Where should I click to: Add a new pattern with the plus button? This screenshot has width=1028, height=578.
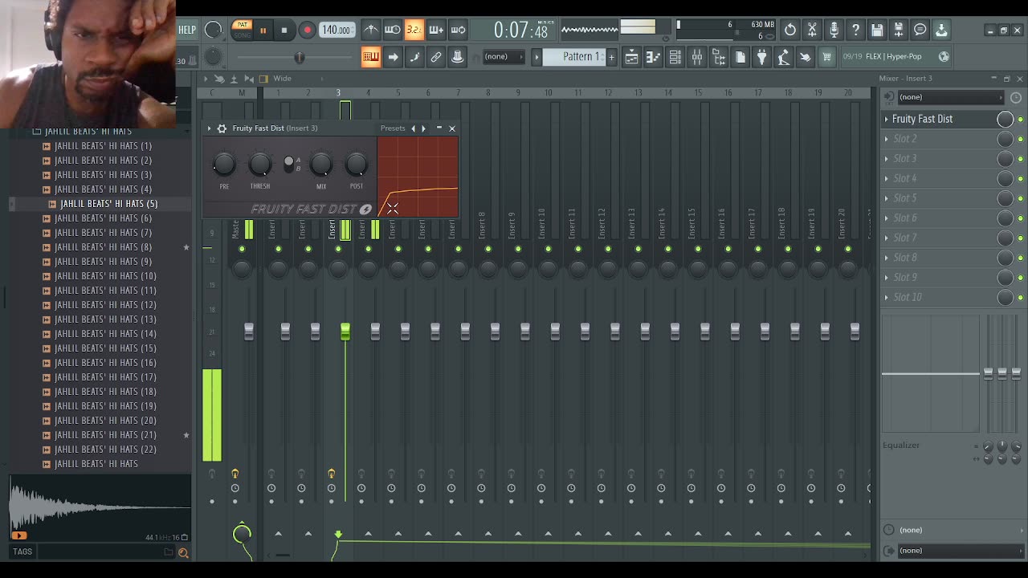coord(611,56)
